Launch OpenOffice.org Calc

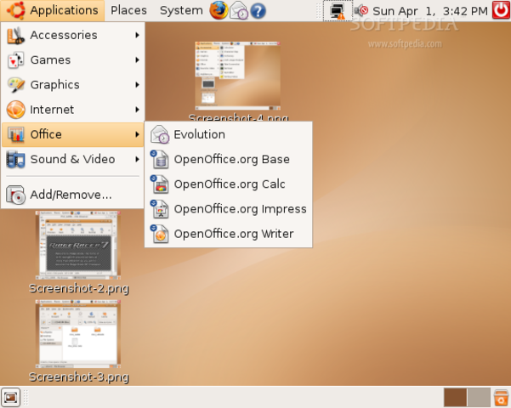229,184
